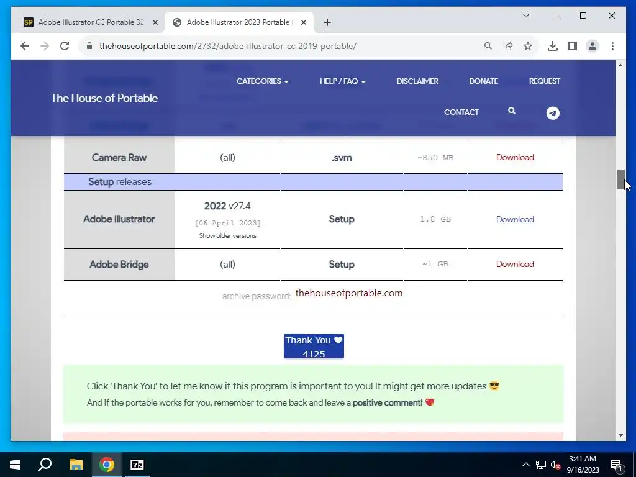Reload the current page

point(65,46)
